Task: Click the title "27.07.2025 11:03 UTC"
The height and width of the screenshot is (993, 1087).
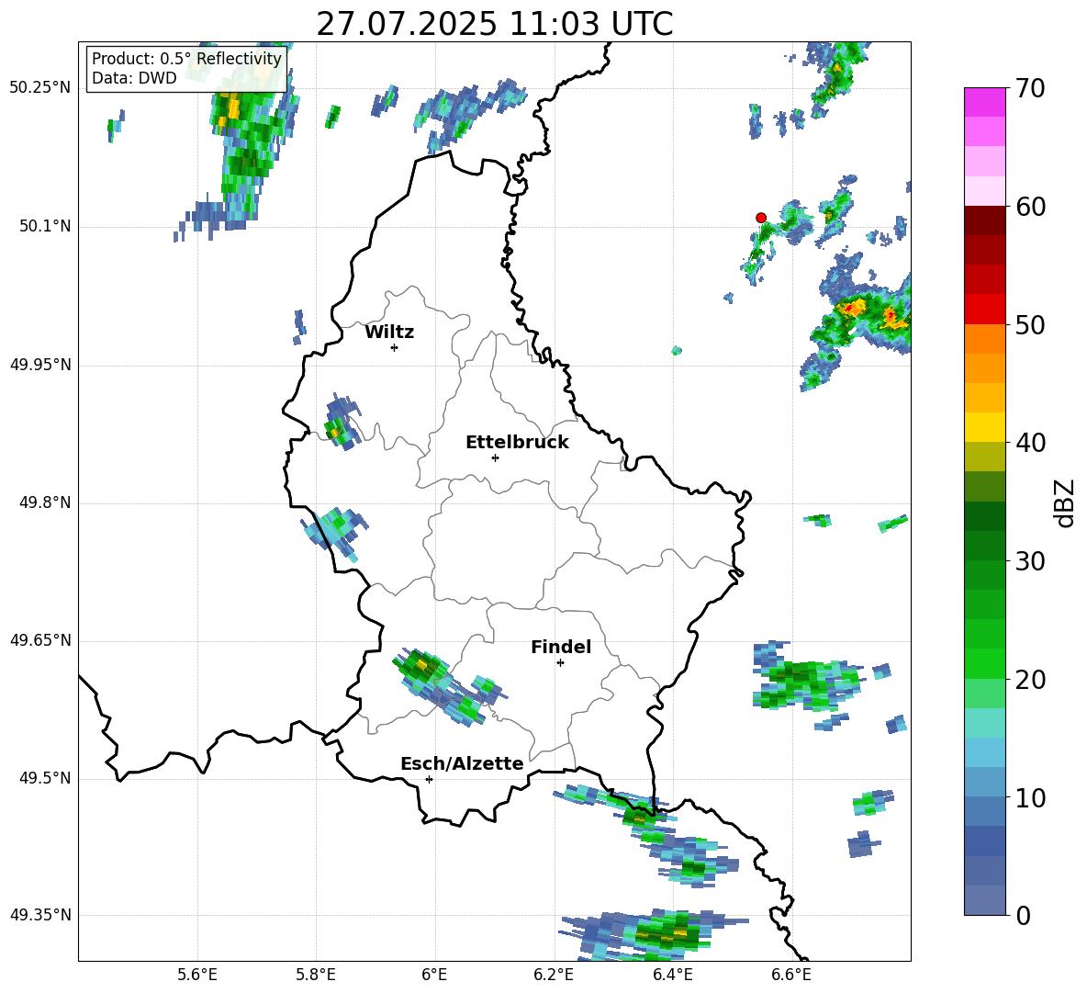Action: pos(494,24)
